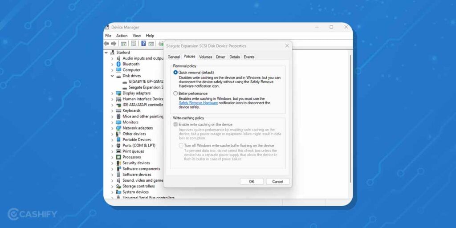This screenshot has width=456, height=228.
Task: Select the Quick removal (default) radio button
Action: [x=175, y=73]
